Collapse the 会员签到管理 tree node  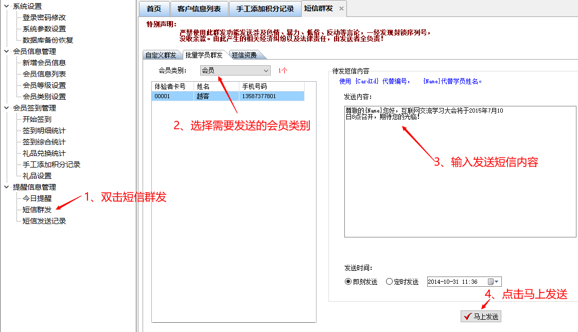click(x=6, y=108)
